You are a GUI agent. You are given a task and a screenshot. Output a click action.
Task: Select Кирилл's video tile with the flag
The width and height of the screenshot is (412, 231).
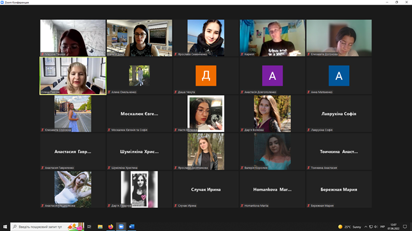[x=272, y=38]
